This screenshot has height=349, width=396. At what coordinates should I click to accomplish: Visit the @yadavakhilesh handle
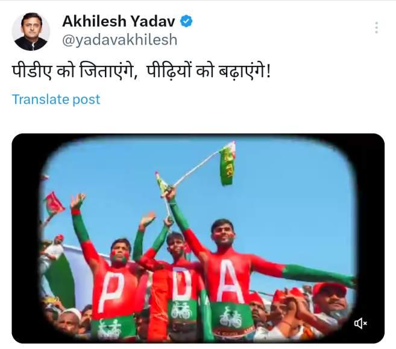tap(120, 40)
